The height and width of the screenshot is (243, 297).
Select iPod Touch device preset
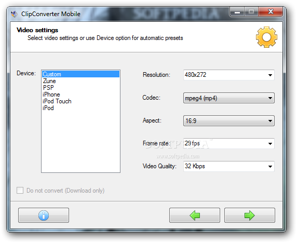pyautogui.click(x=80, y=101)
